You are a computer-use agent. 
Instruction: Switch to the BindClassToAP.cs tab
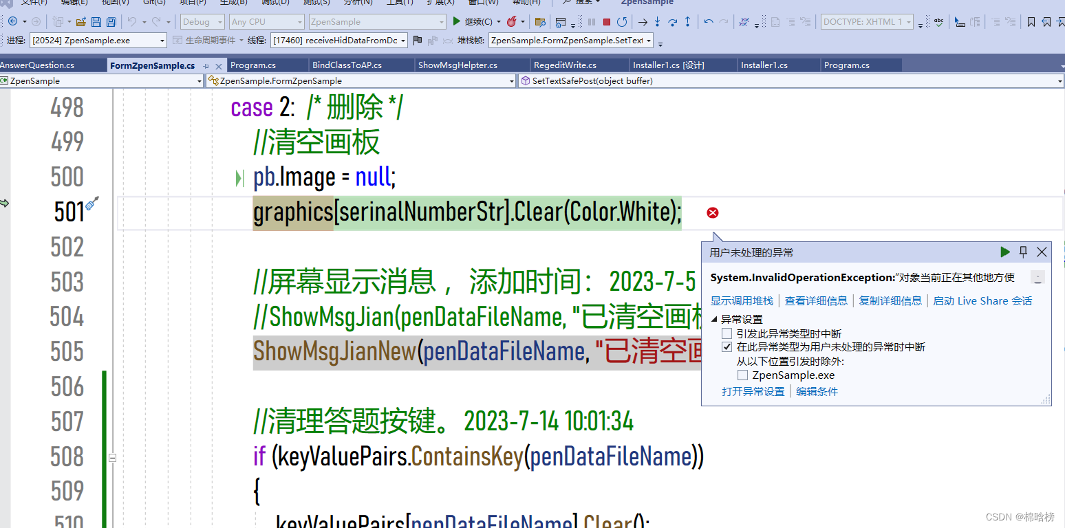click(x=347, y=65)
